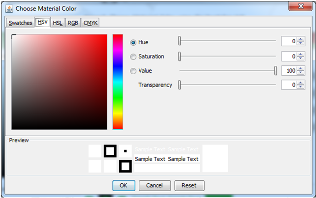Increase Hue with spinner up arrow
This screenshot has height=198, width=316.
tap(301, 40)
